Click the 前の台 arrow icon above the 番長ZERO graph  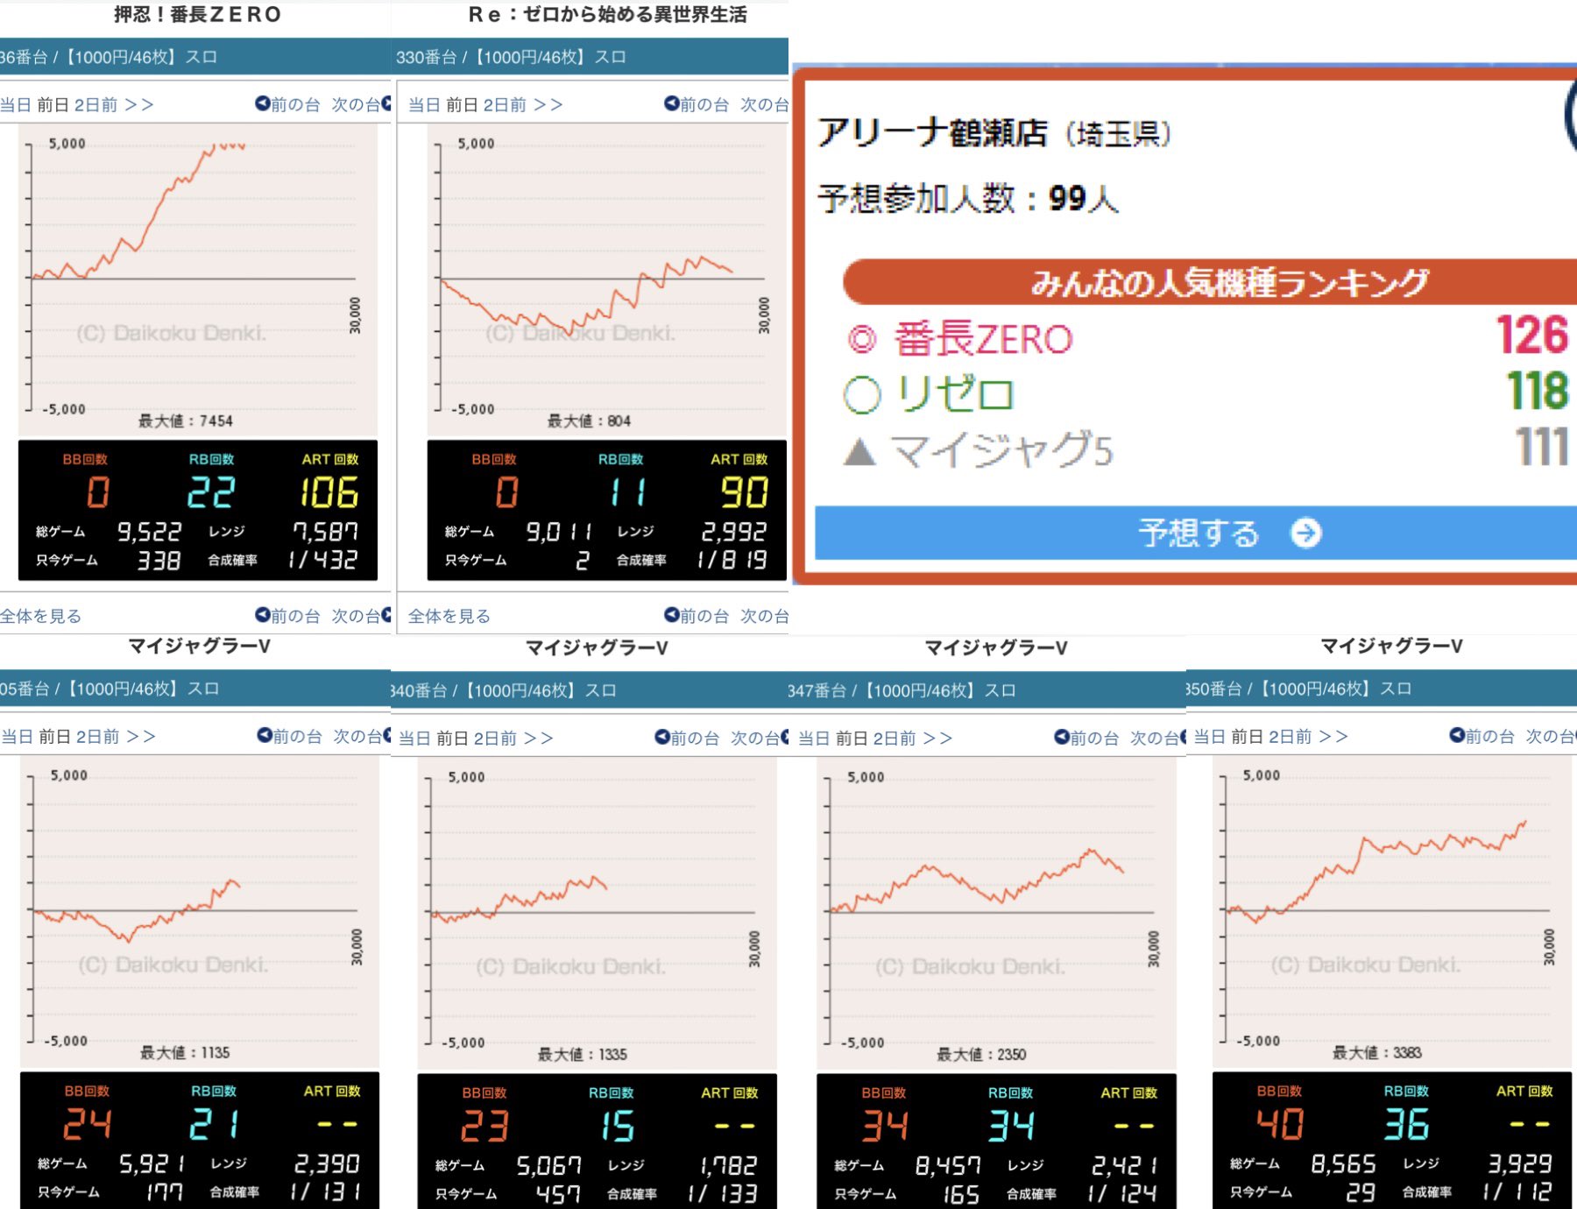coord(262,103)
